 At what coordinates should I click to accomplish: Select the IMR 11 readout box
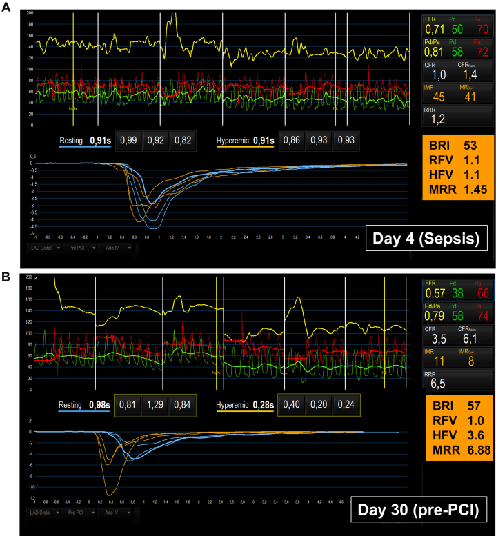[x=458, y=358]
